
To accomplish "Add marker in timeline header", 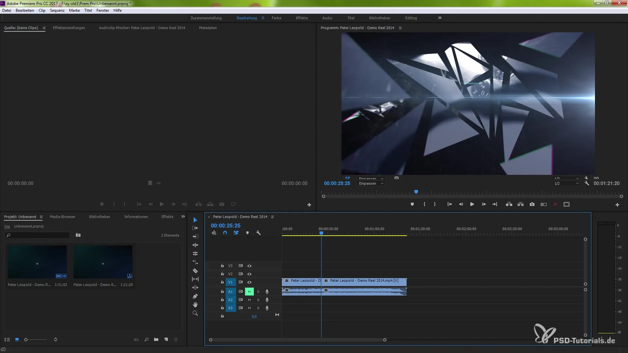I will click(x=247, y=233).
